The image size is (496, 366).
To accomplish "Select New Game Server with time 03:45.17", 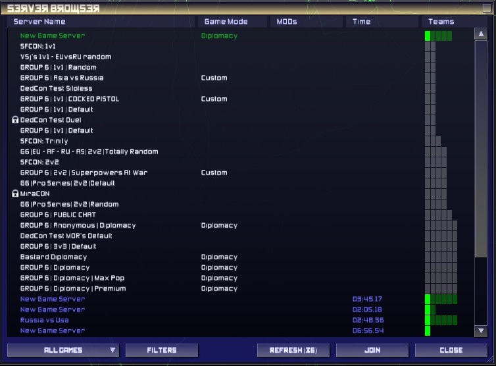I will [x=53, y=299].
